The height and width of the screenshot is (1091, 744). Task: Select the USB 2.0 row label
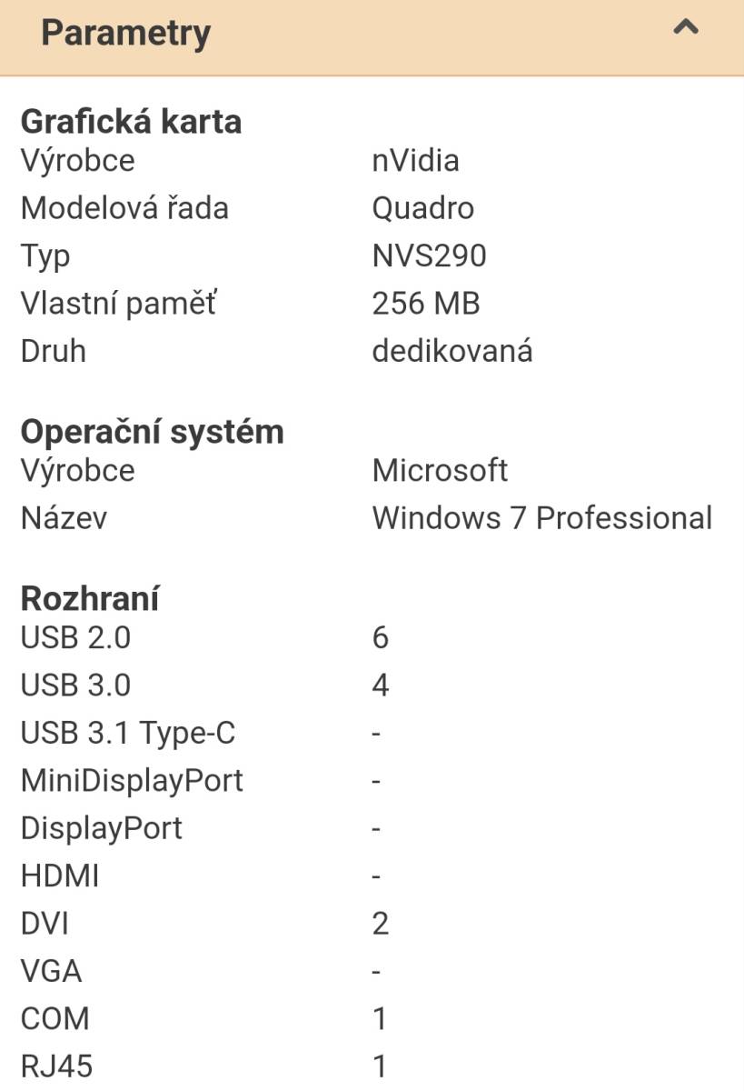(75, 638)
